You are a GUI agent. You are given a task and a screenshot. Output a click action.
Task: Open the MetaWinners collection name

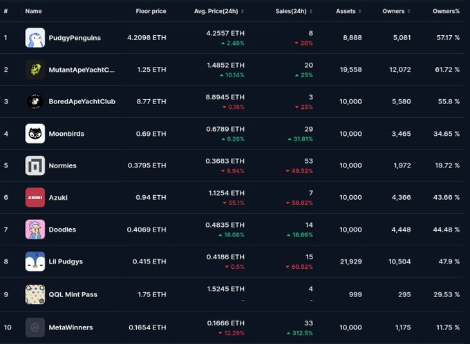[70, 327]
